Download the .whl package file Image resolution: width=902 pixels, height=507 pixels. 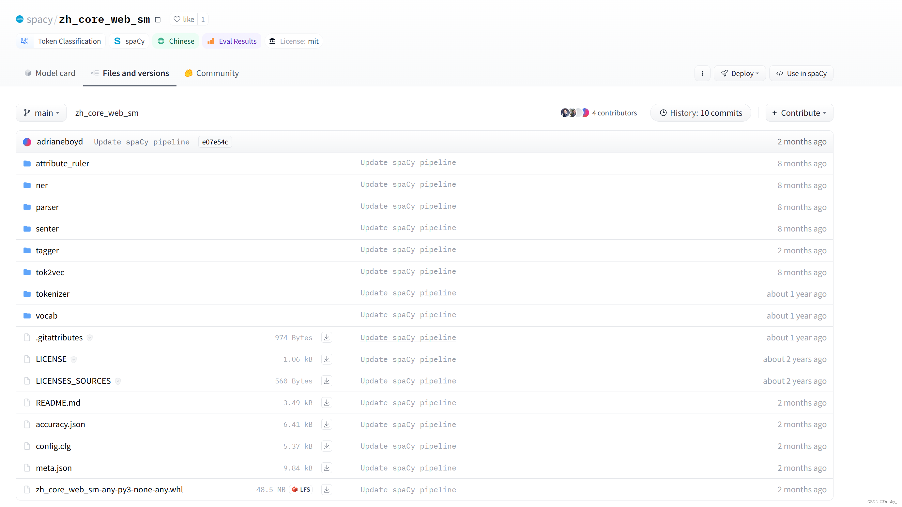coord(326,489)
